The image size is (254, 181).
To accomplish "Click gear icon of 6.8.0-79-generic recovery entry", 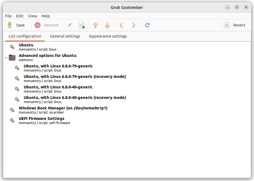I will coord(17,78).
